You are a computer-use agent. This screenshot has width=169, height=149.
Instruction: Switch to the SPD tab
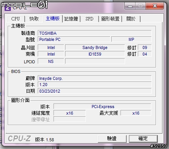[89, 19]
